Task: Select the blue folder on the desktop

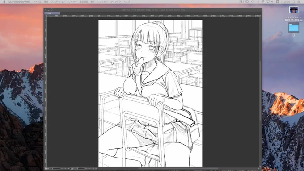Action: tap(294, 28)
